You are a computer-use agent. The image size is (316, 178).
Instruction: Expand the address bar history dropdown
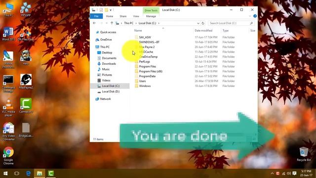198,23
